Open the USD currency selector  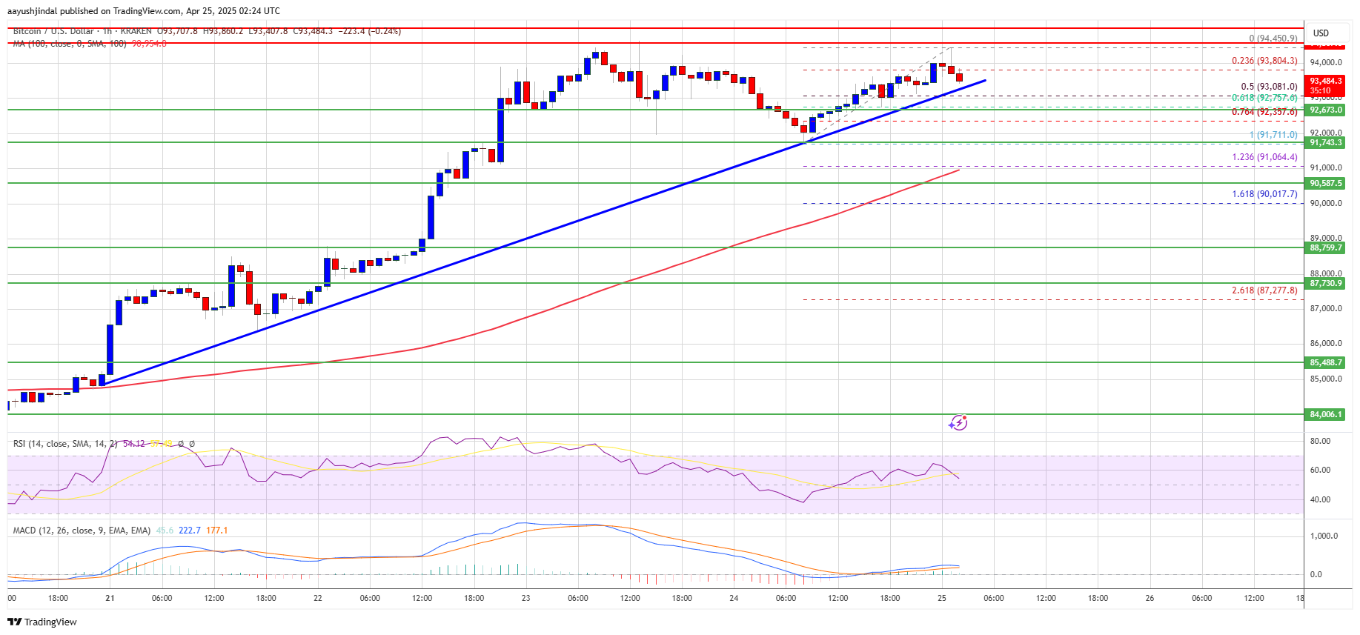[1321, 33]
